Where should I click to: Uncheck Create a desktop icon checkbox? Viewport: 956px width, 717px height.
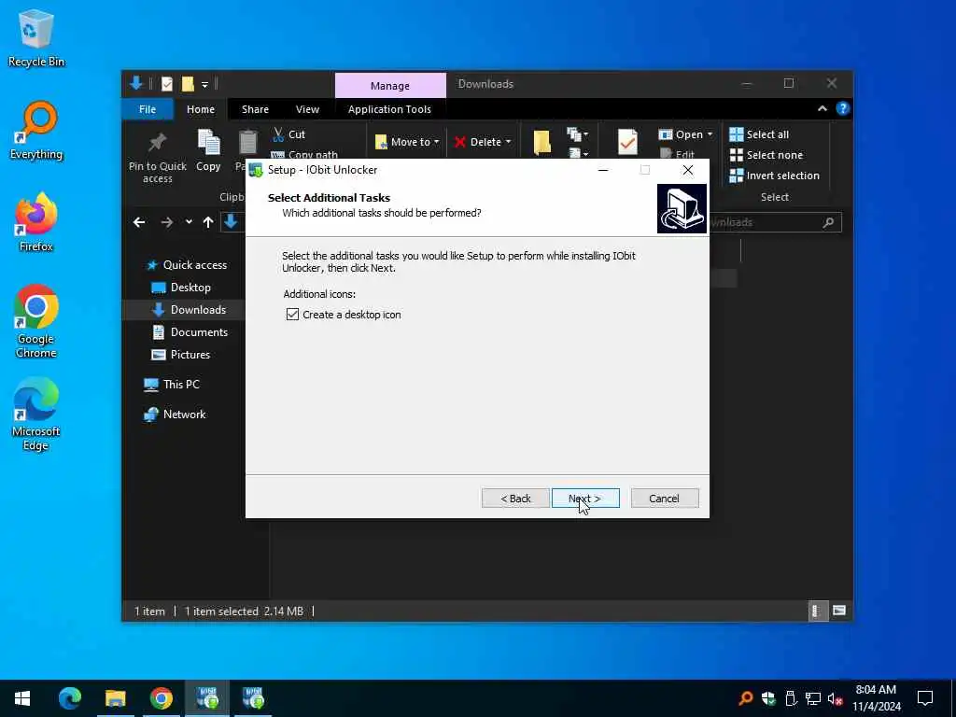(292, 315)
